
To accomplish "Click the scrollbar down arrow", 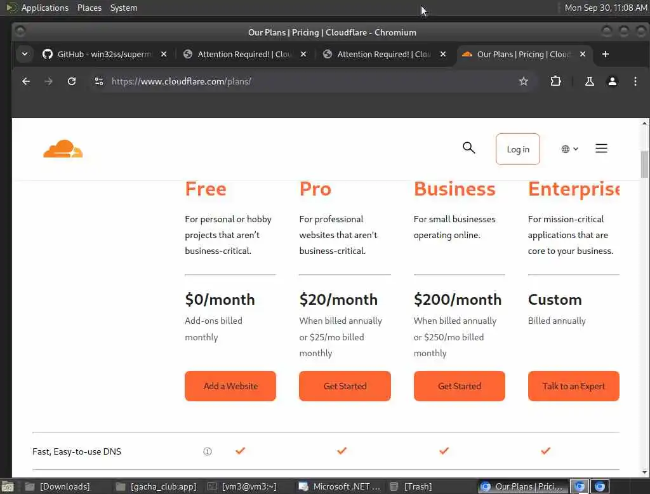I will (x=644, y=472).
